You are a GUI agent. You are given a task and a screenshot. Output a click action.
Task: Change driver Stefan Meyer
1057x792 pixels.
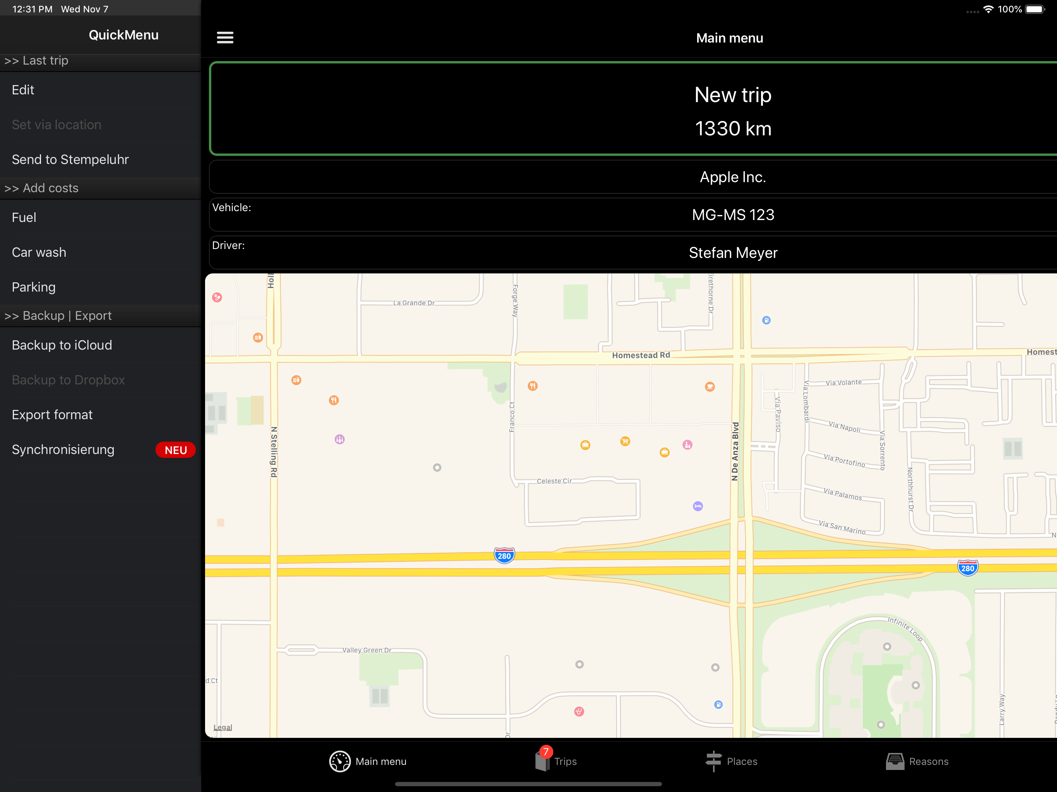pyautogui.click(x=633, y=253)
